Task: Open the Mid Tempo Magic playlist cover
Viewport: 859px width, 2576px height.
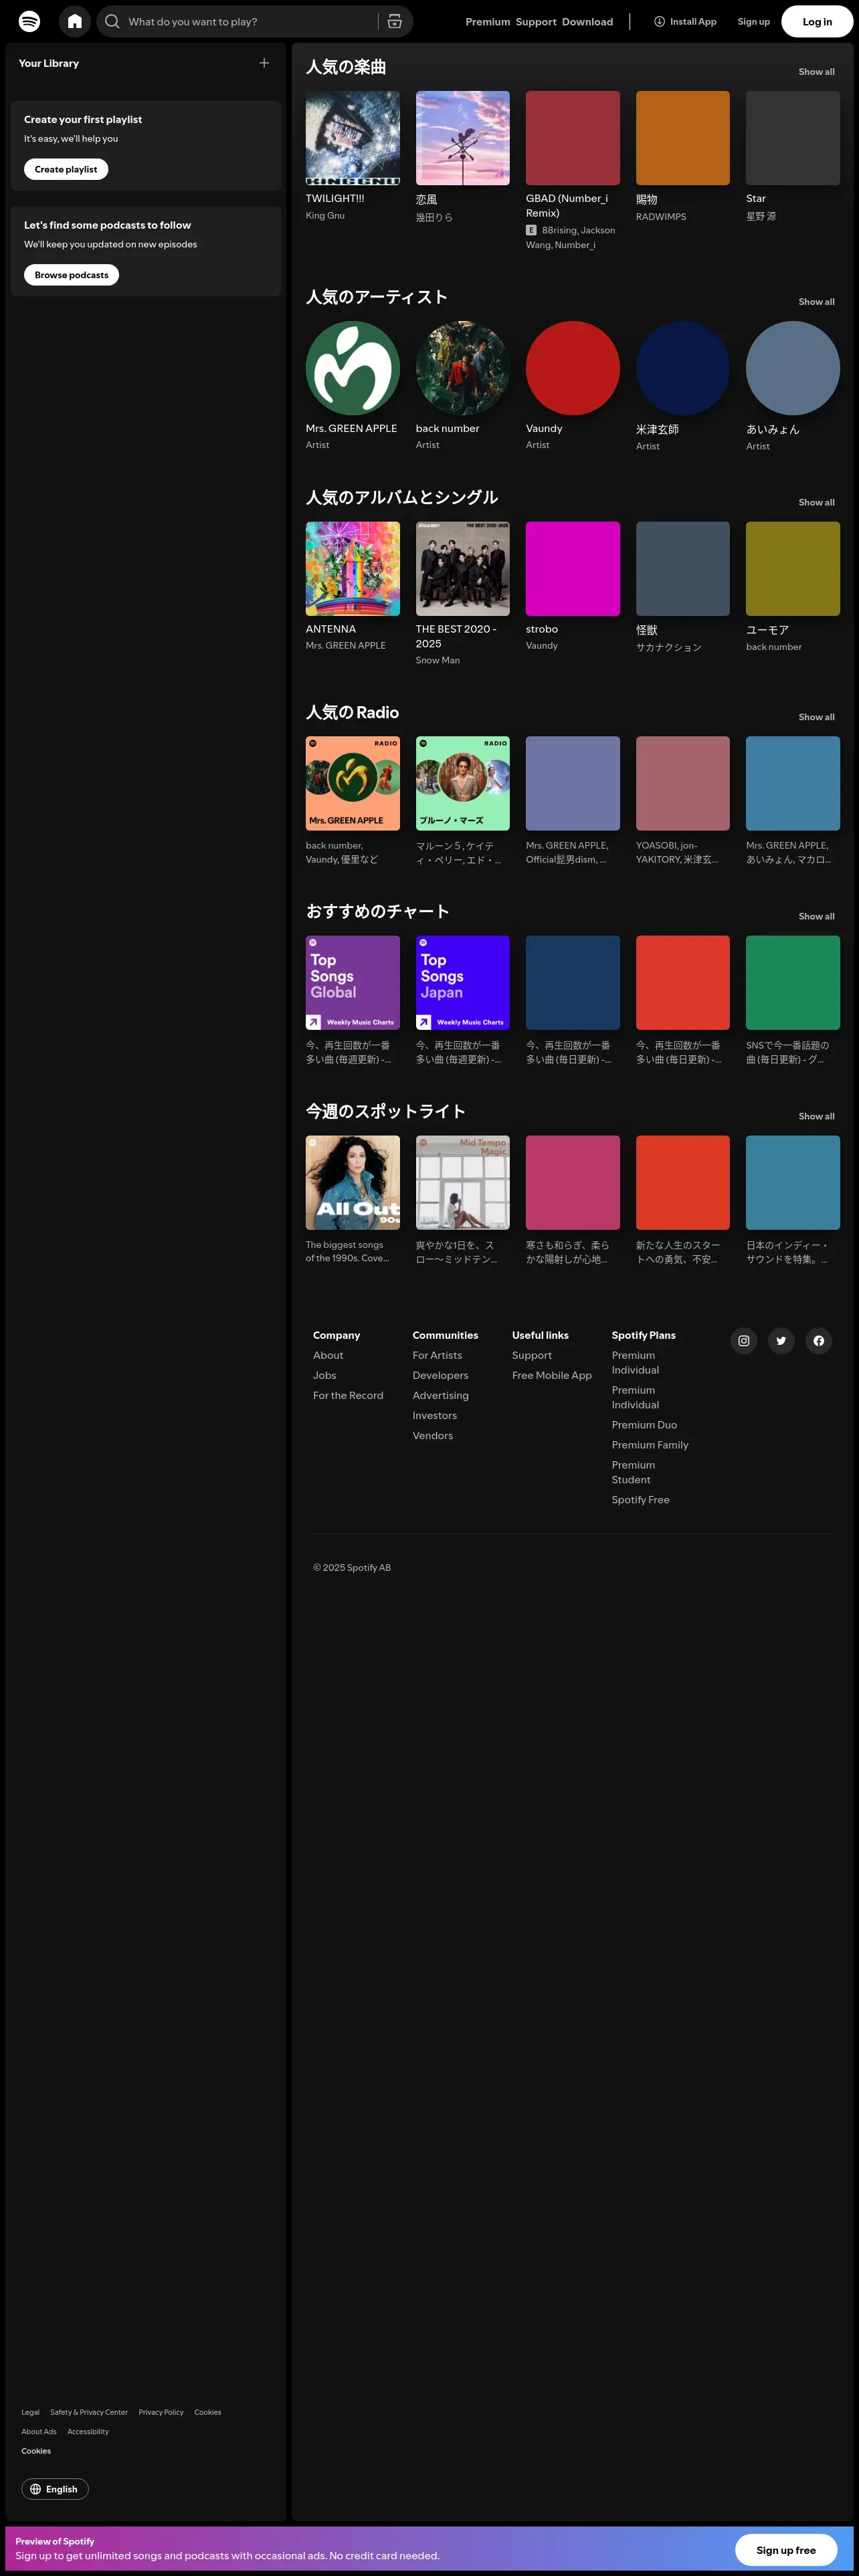Action: coord(463,1183)
